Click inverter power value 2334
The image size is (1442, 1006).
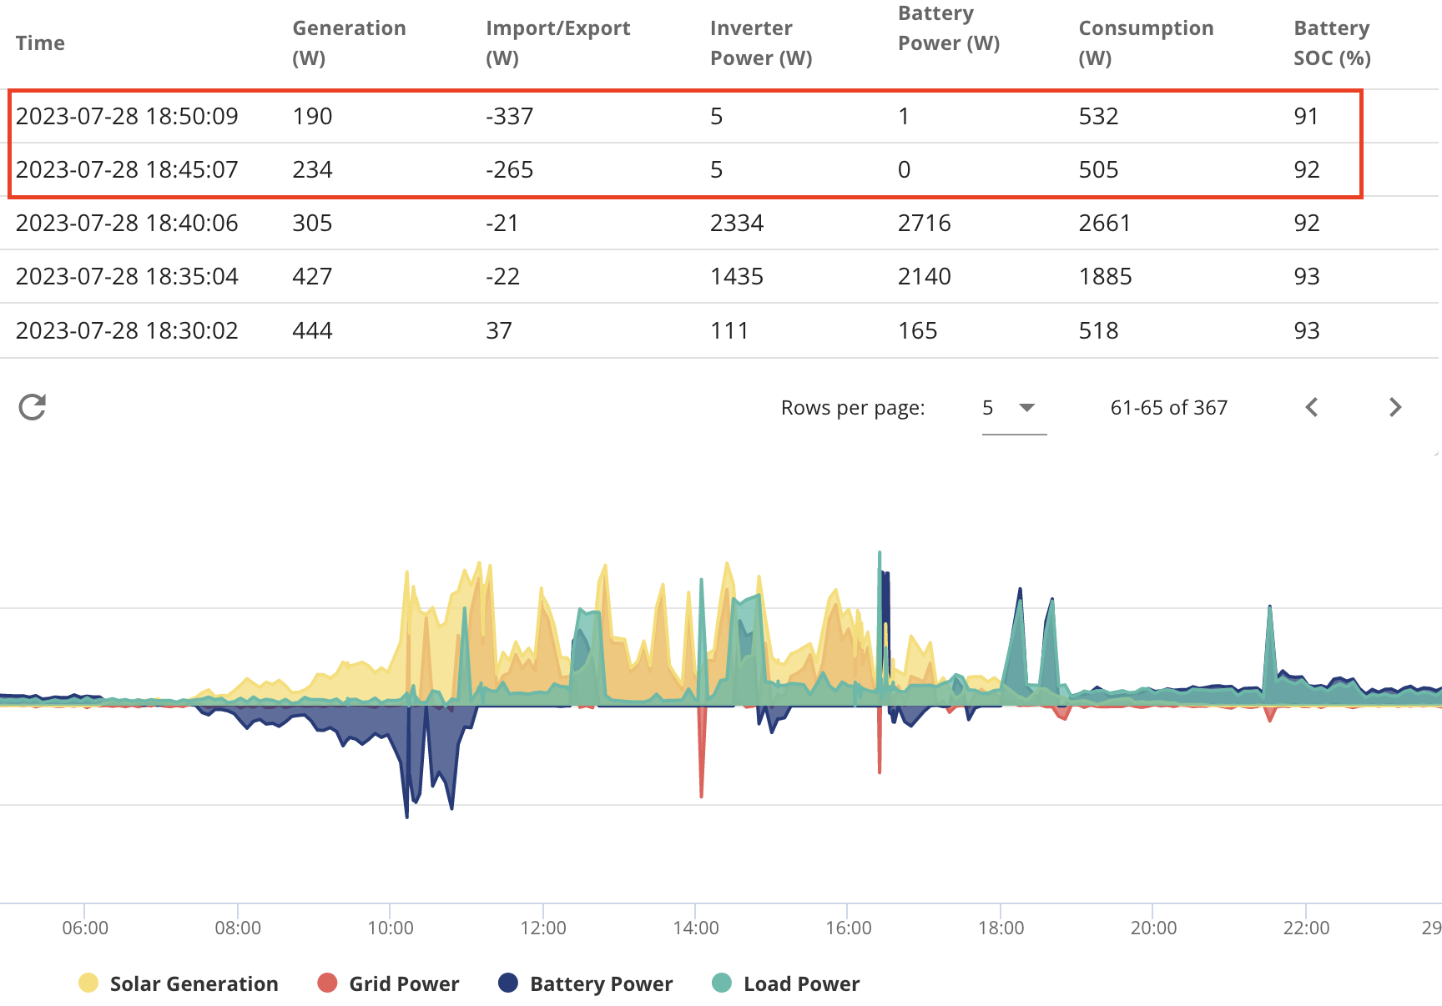point(737,223)
